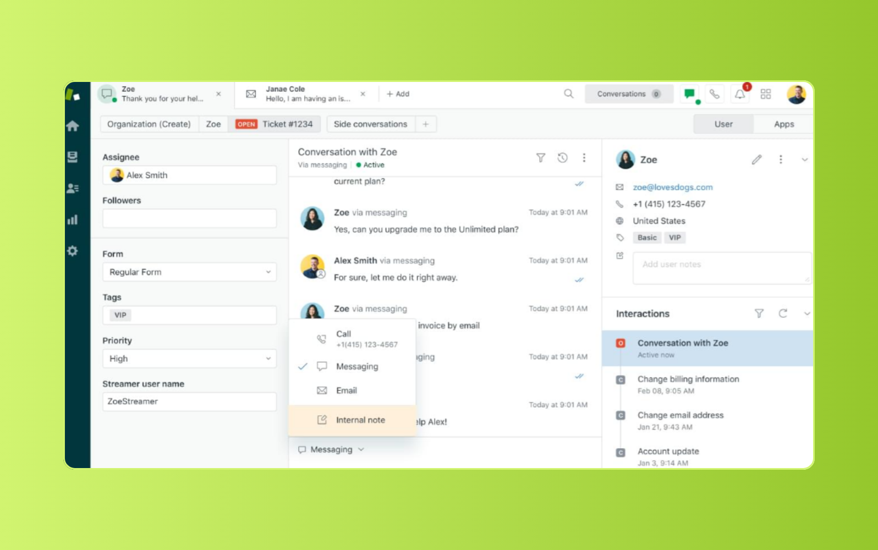
Task: Click the Basic tag on Zoe's profile
Action: [647, 238]
